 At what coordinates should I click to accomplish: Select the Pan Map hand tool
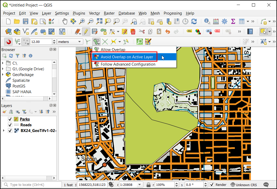click(65, 21)
